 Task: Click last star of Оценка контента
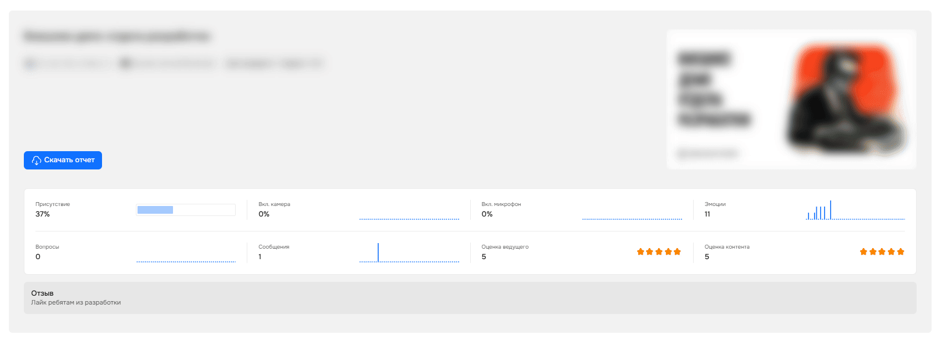pos(901,252)
